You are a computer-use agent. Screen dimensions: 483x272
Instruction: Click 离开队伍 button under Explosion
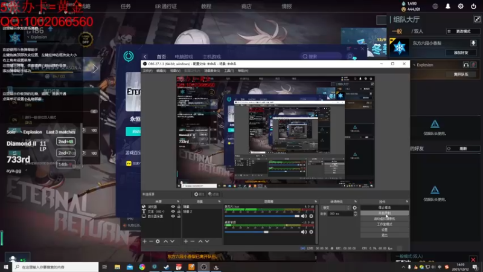click(x=461, y=74)
